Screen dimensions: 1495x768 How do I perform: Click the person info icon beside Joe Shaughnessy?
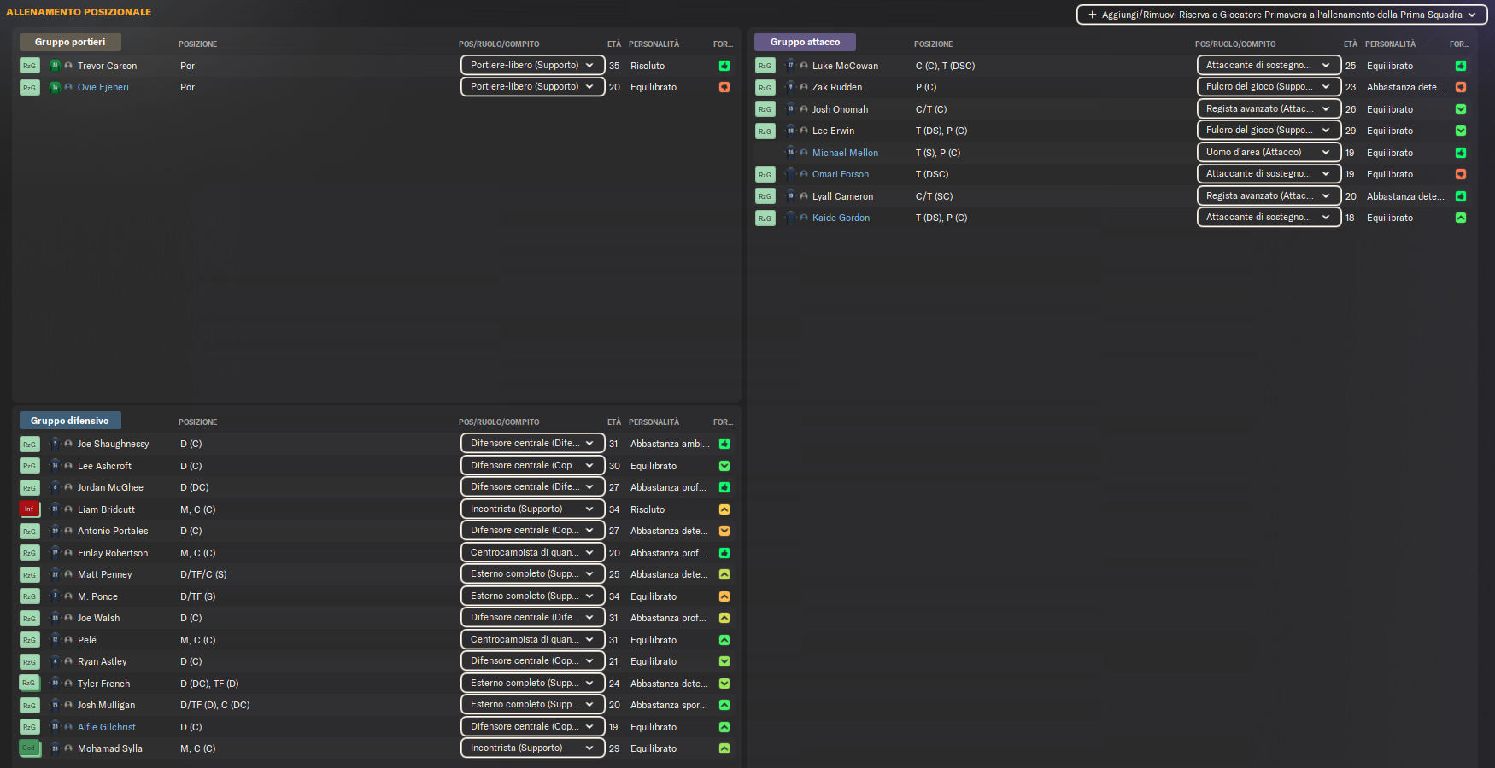tap(68, 444)
